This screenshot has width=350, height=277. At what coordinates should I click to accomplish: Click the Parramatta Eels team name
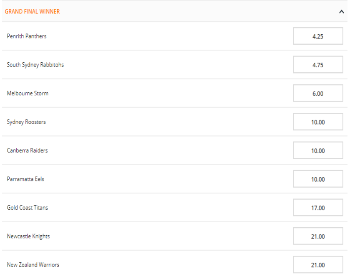point(25,179)
